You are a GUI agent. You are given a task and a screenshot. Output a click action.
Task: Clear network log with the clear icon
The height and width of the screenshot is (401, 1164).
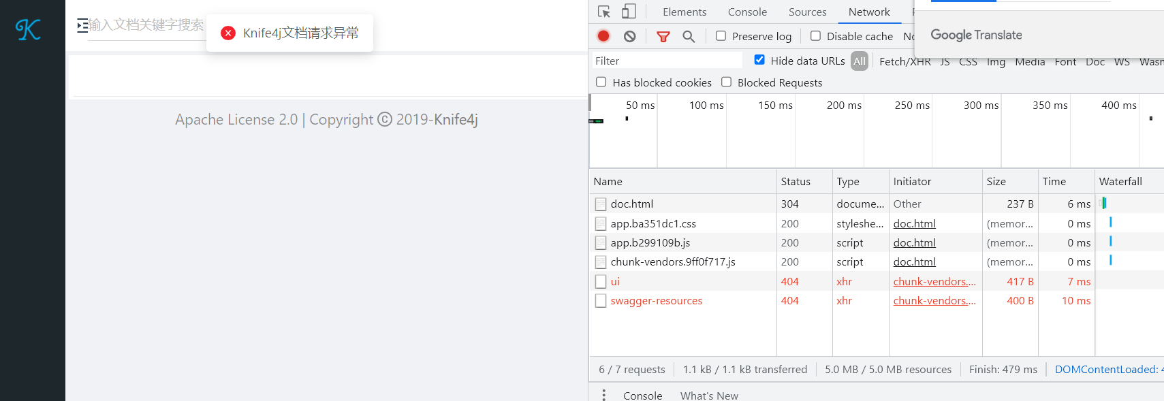pos(629,36)
